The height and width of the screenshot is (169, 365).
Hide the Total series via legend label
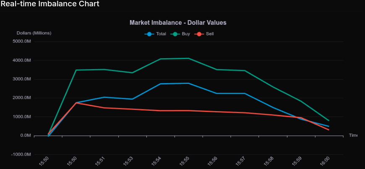tap(161, 34)
